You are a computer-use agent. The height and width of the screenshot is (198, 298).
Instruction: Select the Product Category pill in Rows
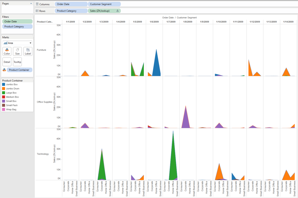(x=71, y=11)
